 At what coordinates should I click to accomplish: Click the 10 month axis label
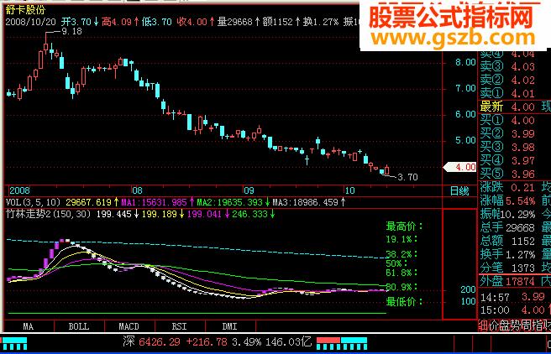[349, 190]
